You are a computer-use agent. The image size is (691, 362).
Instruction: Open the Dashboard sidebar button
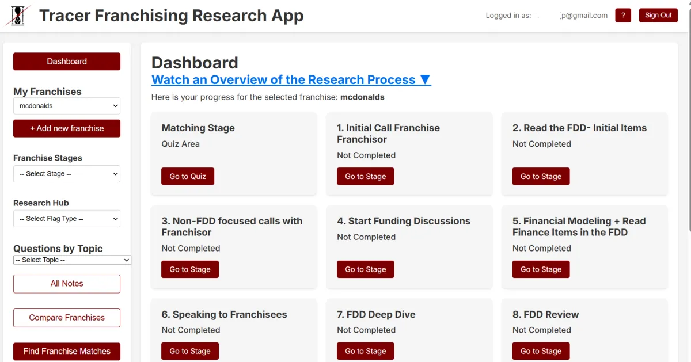(67, 62)
